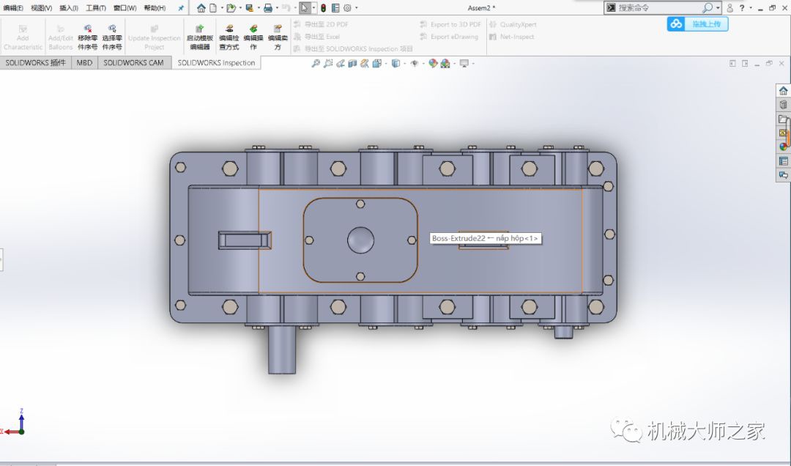Expand the dropdown arrow next to New document
This screenshot has height=466, width=791.
222,8
